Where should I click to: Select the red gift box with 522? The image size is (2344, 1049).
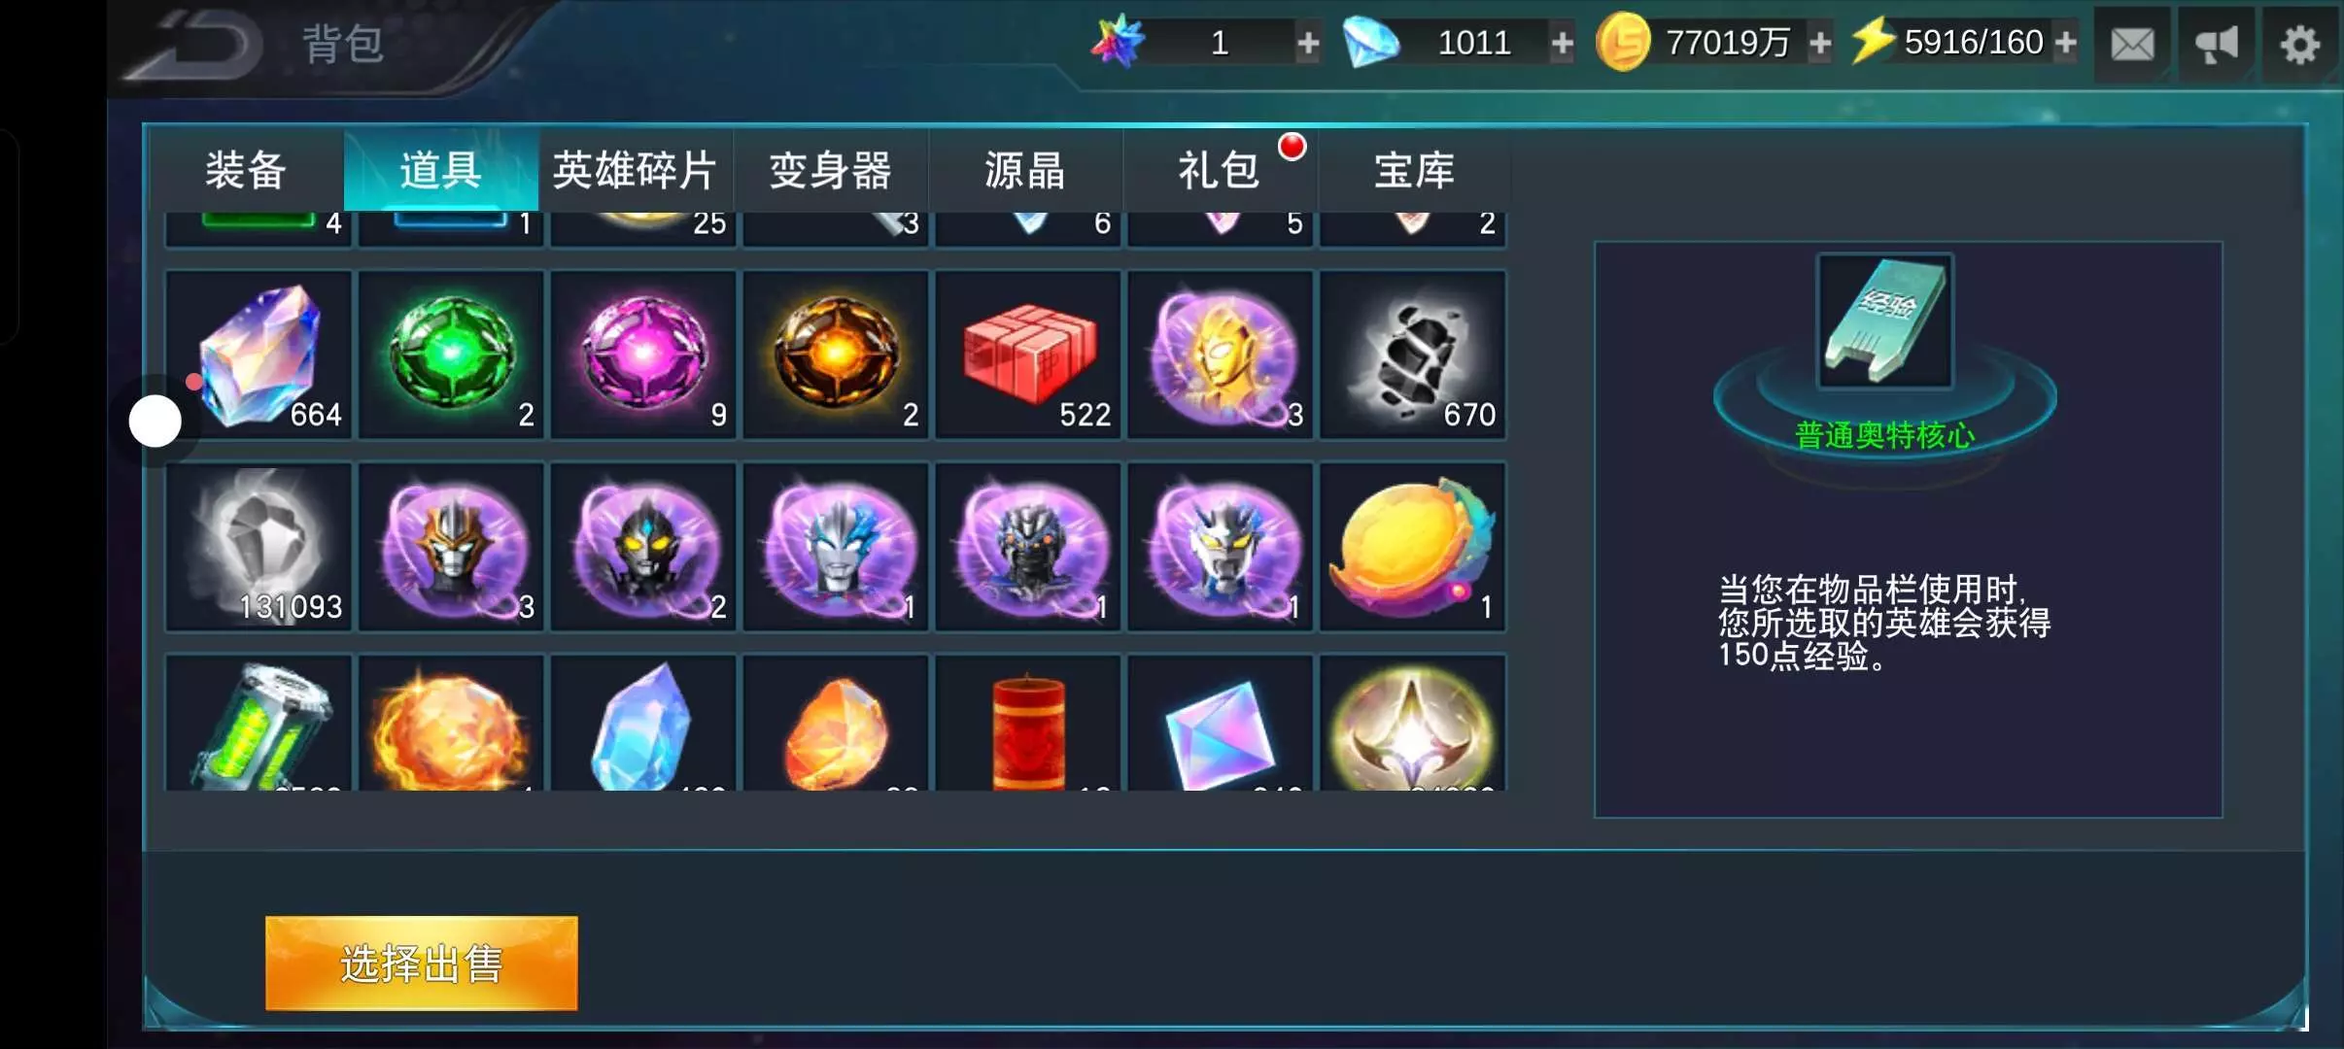(x=1028, y=355)
